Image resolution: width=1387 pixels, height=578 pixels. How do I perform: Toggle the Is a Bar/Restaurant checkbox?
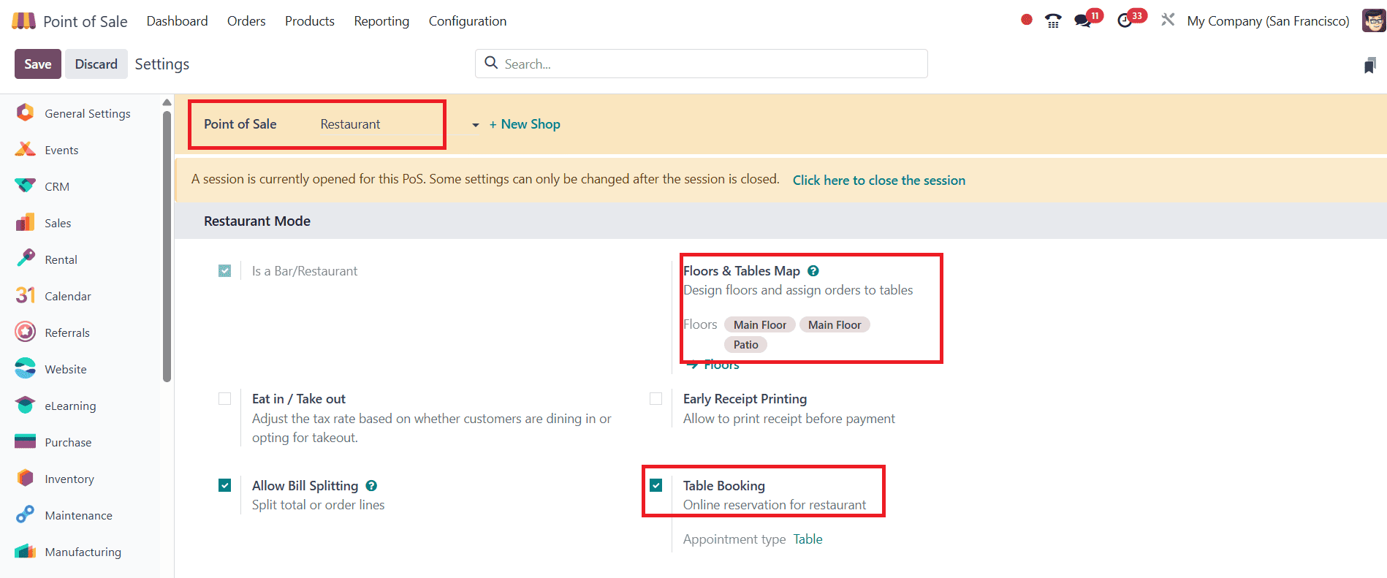point(225,271)
